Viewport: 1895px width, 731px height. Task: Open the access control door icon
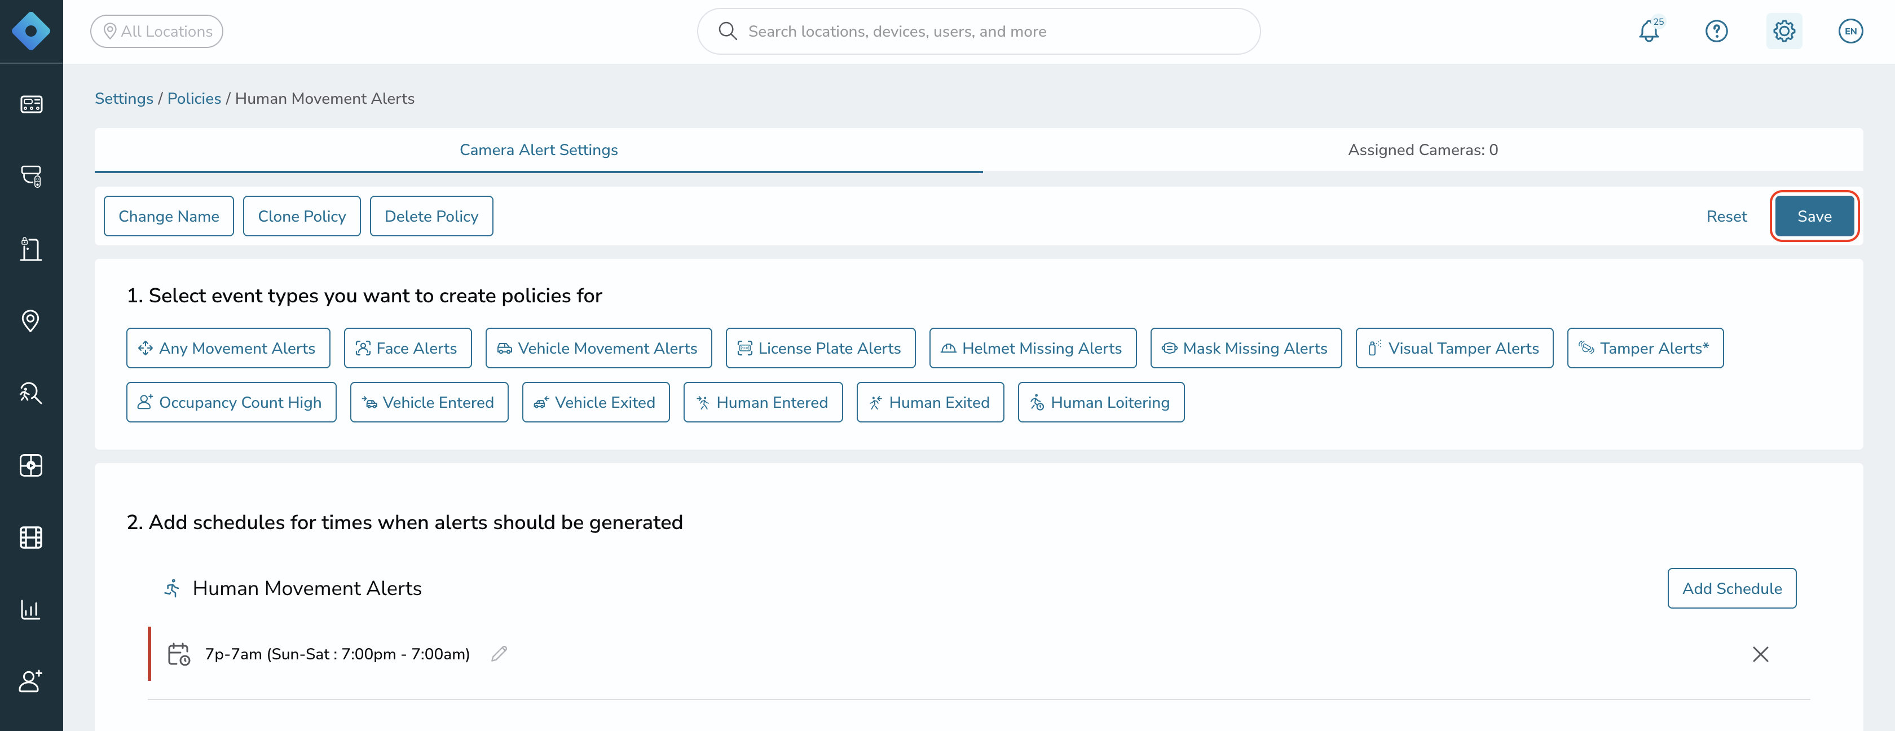pos(31,249)
